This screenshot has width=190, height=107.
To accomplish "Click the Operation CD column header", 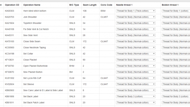I will (x=12, y=5).
